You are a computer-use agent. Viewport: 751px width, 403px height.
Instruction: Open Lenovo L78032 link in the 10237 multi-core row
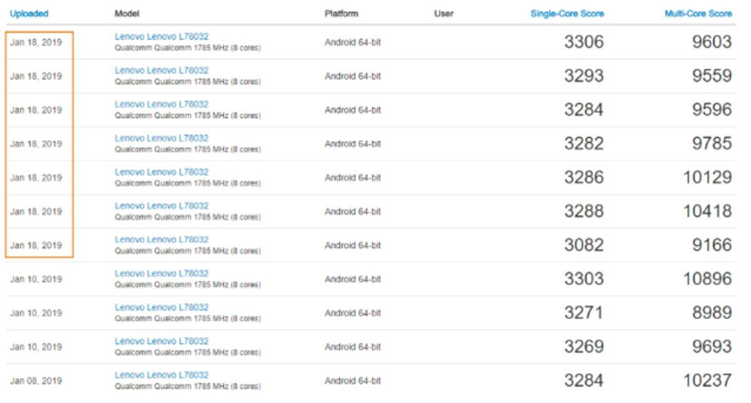tap(161, 374)
